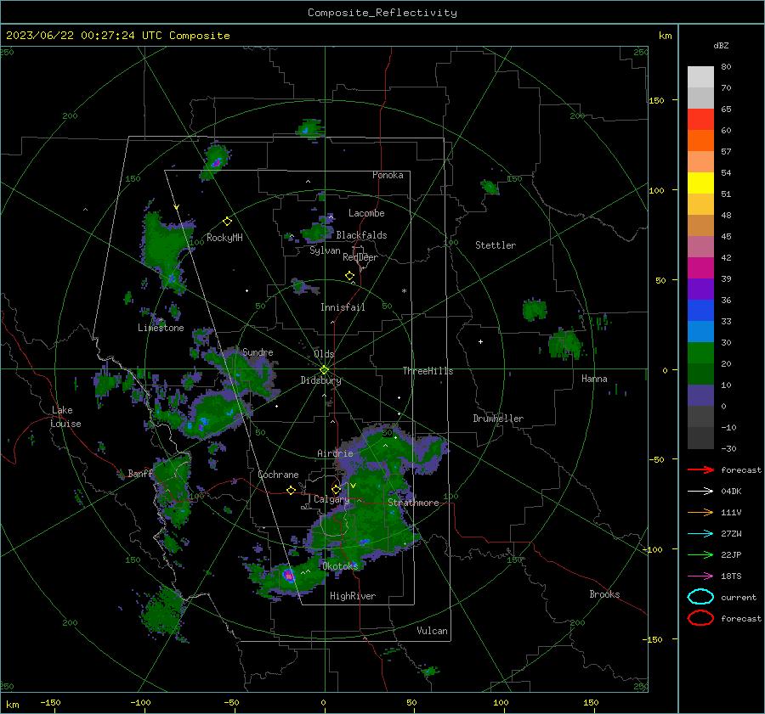Click the Calgary city label
The image size is (765, 714).
coord(331,499)
